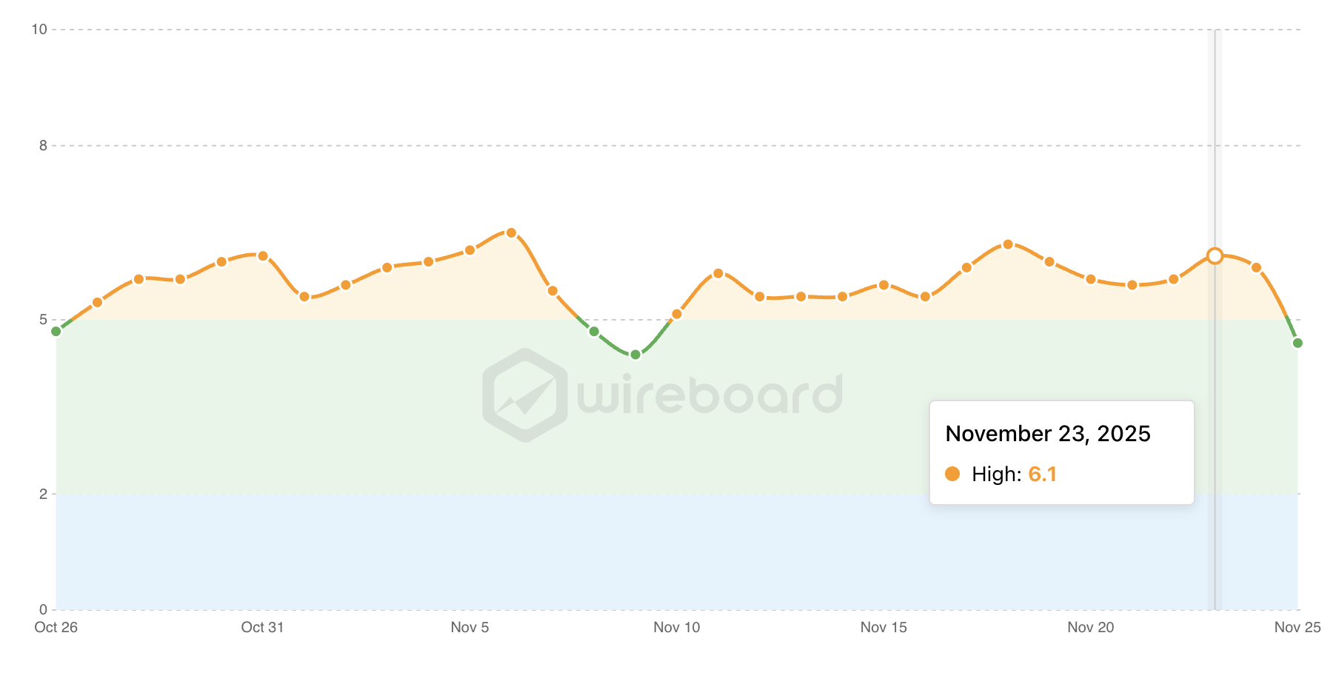The height and width of the screenshot is (684, 1336).
Task: Select the data point above Nov 15
Action: click(x=884, y=285)
